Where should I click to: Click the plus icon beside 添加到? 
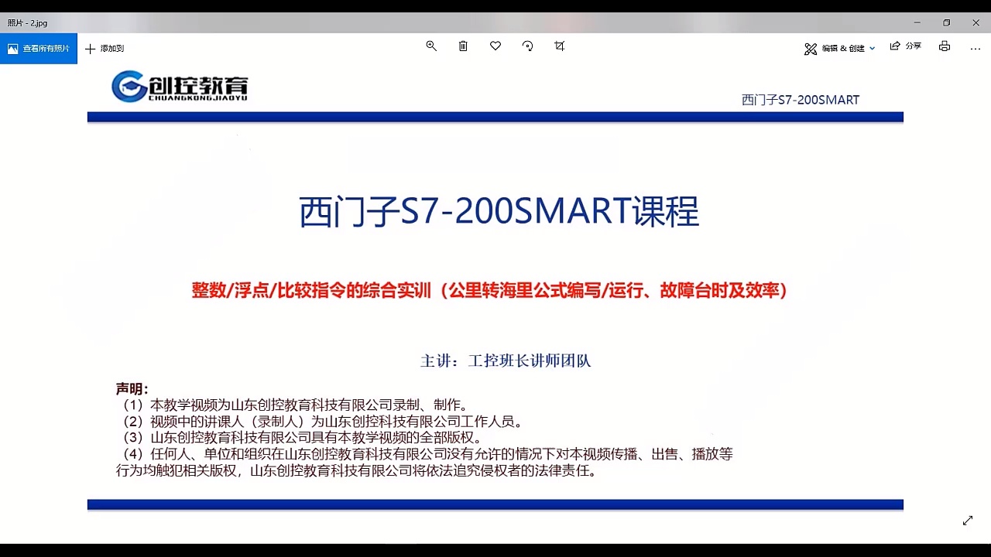click(x=91, y=48)
